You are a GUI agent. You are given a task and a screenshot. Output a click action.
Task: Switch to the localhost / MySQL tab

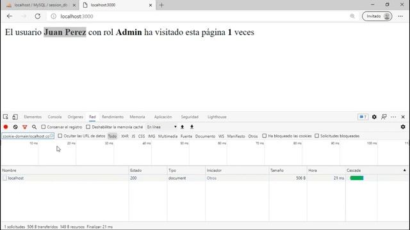click(x=40, y=5)
